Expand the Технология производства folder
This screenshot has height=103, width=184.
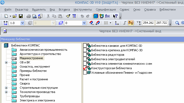6,92
